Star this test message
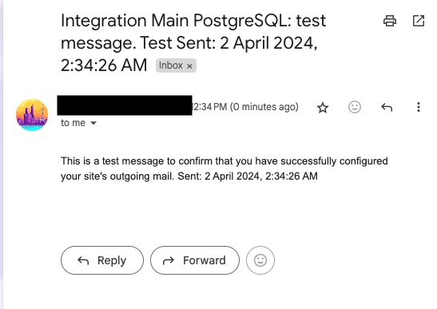Screen dimensions: 437x309 coord(323,107)
